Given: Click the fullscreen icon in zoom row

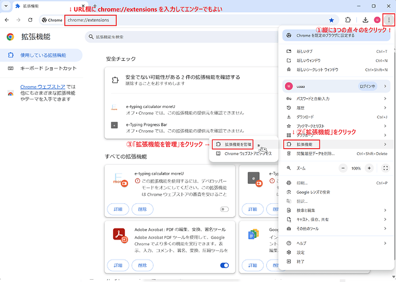Looking at the screenshot, I should coord(386,168).
